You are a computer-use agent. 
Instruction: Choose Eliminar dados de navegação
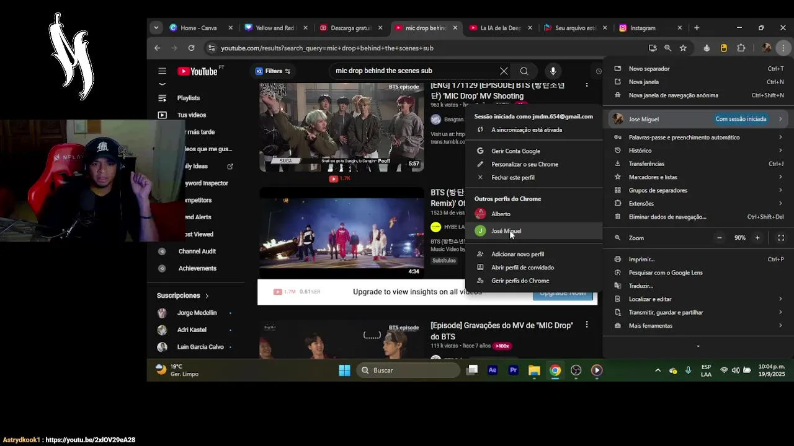pyautogui.click(x=698, y=217)
